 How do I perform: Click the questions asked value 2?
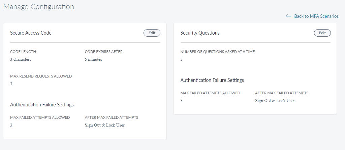coord(182,59)
